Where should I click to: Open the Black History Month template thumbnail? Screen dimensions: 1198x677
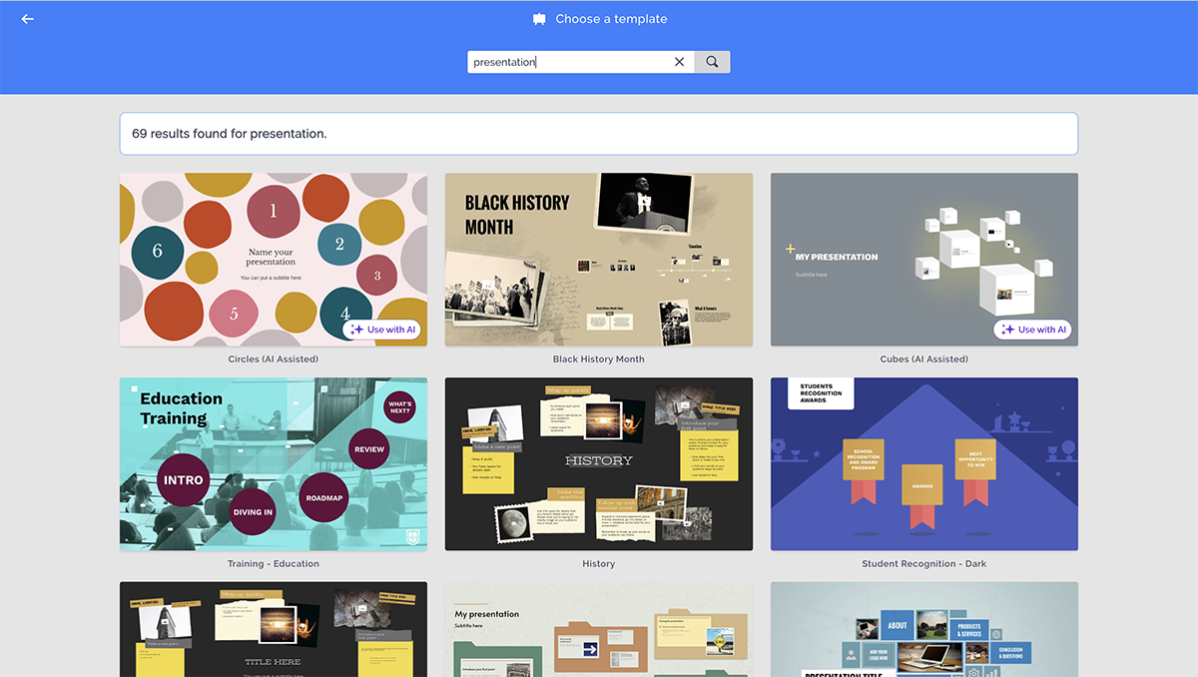tap(599, 260)
